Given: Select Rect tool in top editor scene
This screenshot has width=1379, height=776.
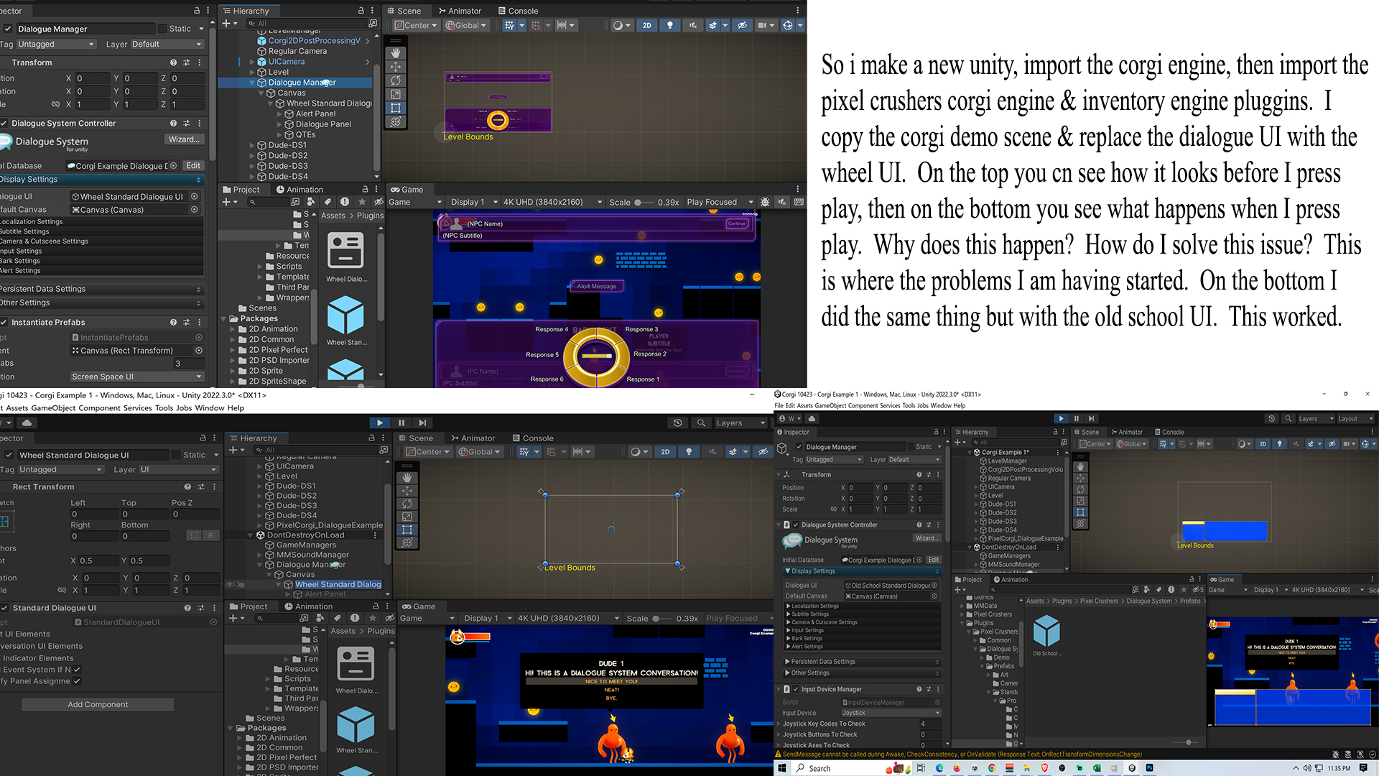Looking at the screenshot, I should tap(396, 108).
